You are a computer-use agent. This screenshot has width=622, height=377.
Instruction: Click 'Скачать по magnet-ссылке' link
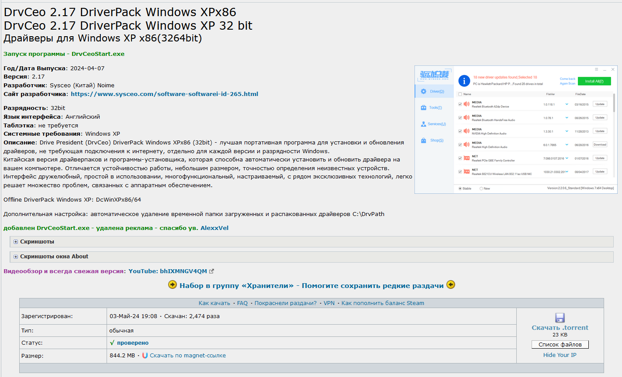(x=188, y=356)
